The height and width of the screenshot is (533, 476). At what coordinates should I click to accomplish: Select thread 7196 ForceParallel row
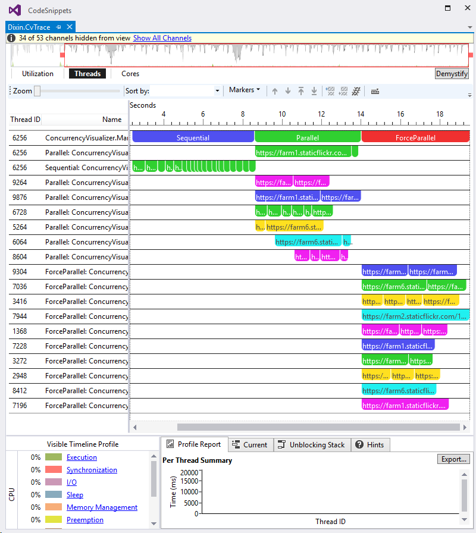tap(239, 406)
